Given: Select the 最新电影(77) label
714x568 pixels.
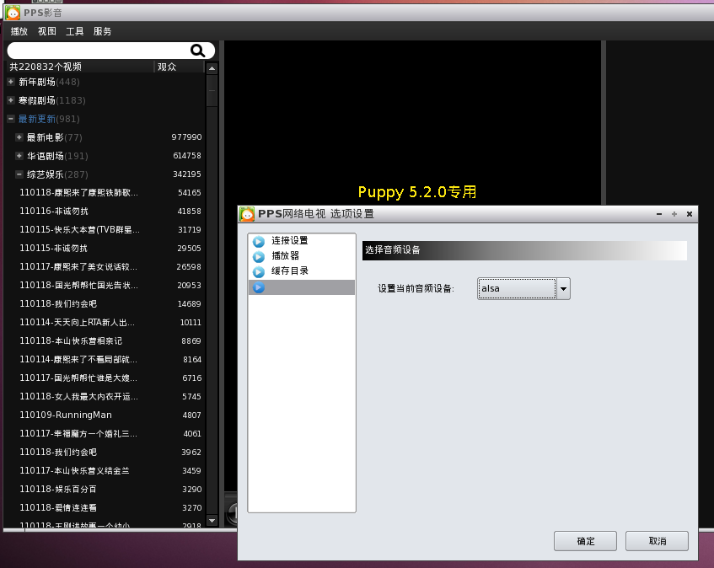Looking at the screenshot, I should click(55, 137).
